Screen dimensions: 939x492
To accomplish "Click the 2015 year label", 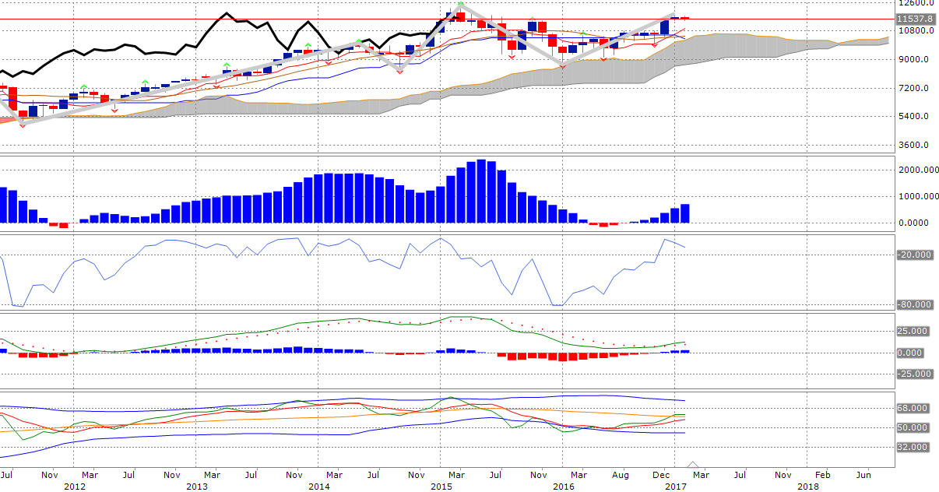I will pos(441,487).
